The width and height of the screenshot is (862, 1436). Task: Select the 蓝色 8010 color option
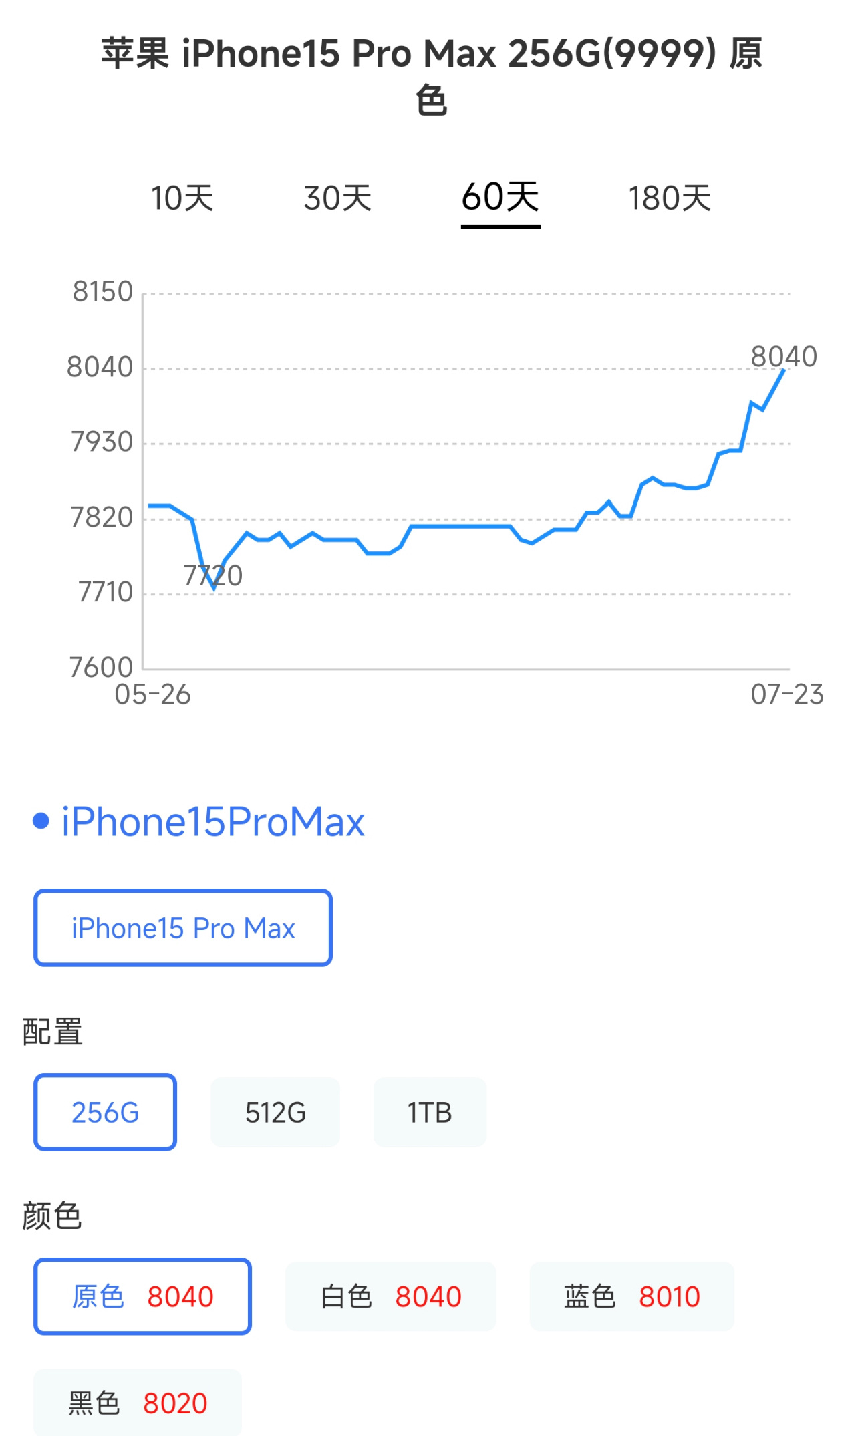[632, 1296]
